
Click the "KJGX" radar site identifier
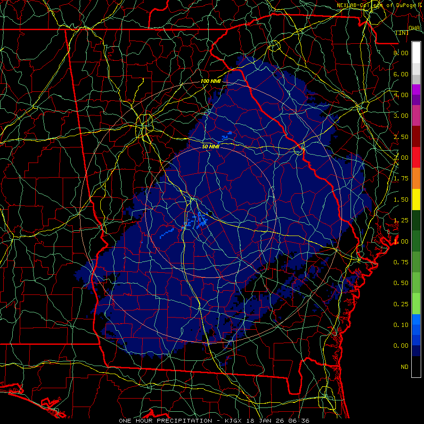[x=234, y=421]
